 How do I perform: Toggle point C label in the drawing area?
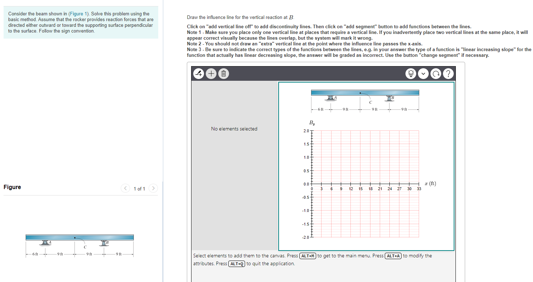370,102
